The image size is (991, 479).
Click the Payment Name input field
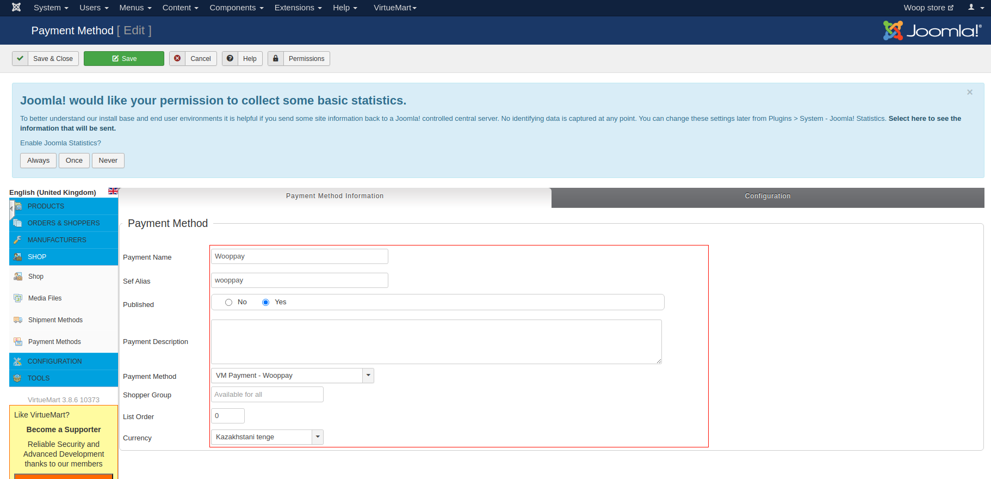(300, 256)
